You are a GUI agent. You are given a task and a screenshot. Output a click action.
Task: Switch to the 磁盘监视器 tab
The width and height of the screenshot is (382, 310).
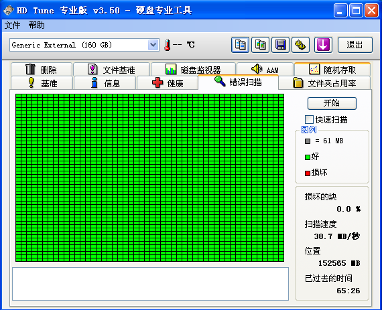pos(193,70)
